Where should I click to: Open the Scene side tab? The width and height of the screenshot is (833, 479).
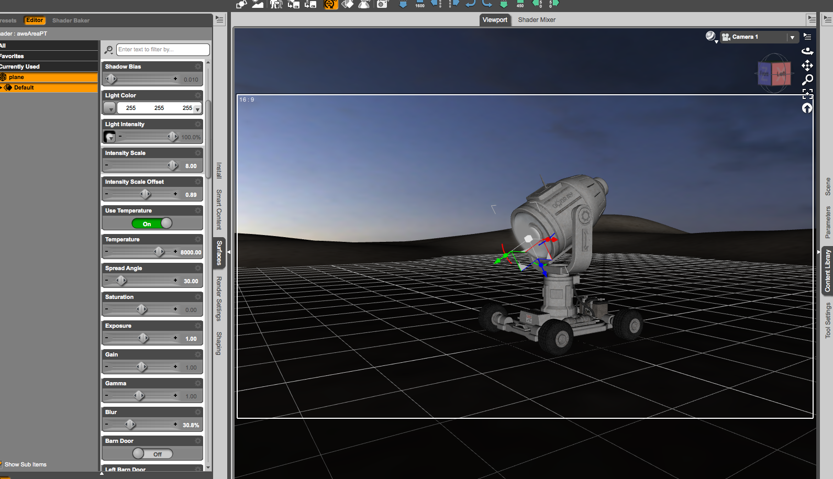click(828, 187)
